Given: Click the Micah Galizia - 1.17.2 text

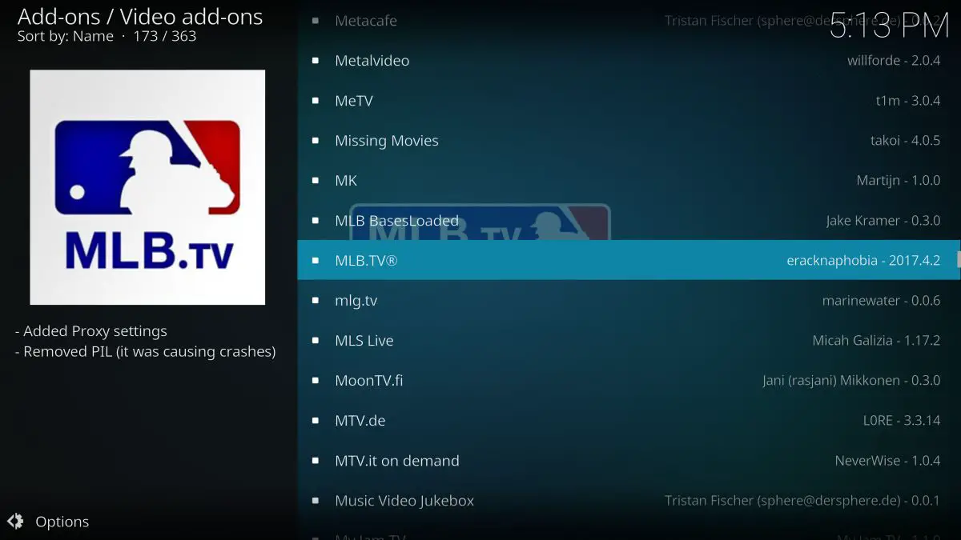Looking at the screenshot, I should (877, 341).
